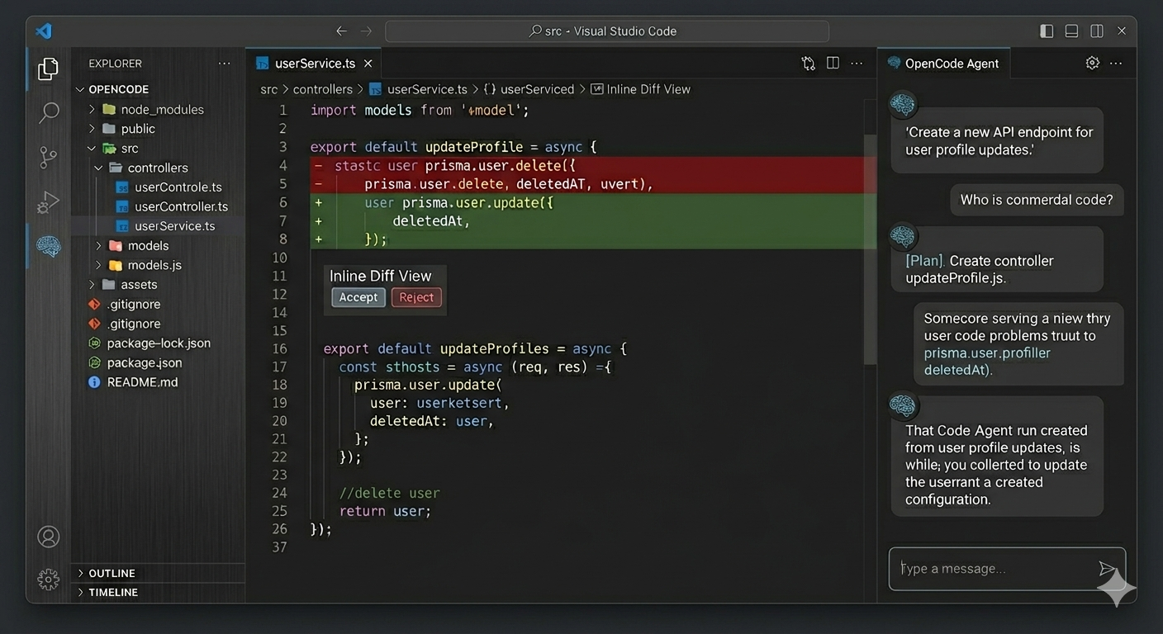Open the Run and Debug view

[x=47, y=201]
